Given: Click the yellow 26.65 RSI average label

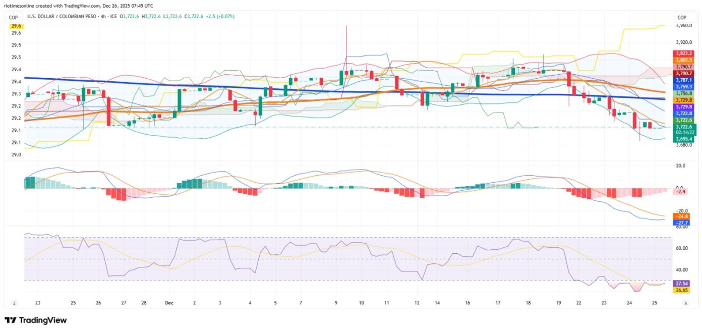Looking at the screenshot, I should (x=681, y=290).
